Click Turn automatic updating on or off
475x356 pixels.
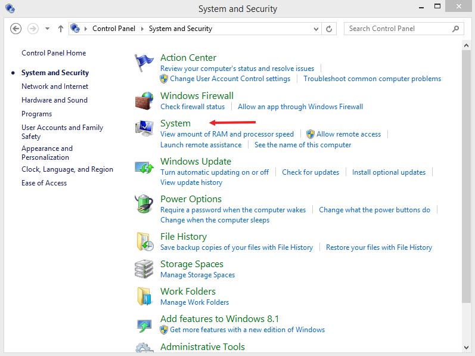(x=215, y=172)
